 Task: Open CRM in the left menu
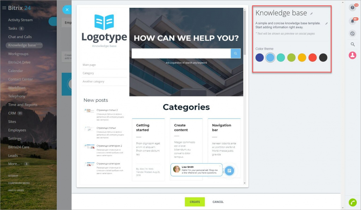(x=12, y=113)
